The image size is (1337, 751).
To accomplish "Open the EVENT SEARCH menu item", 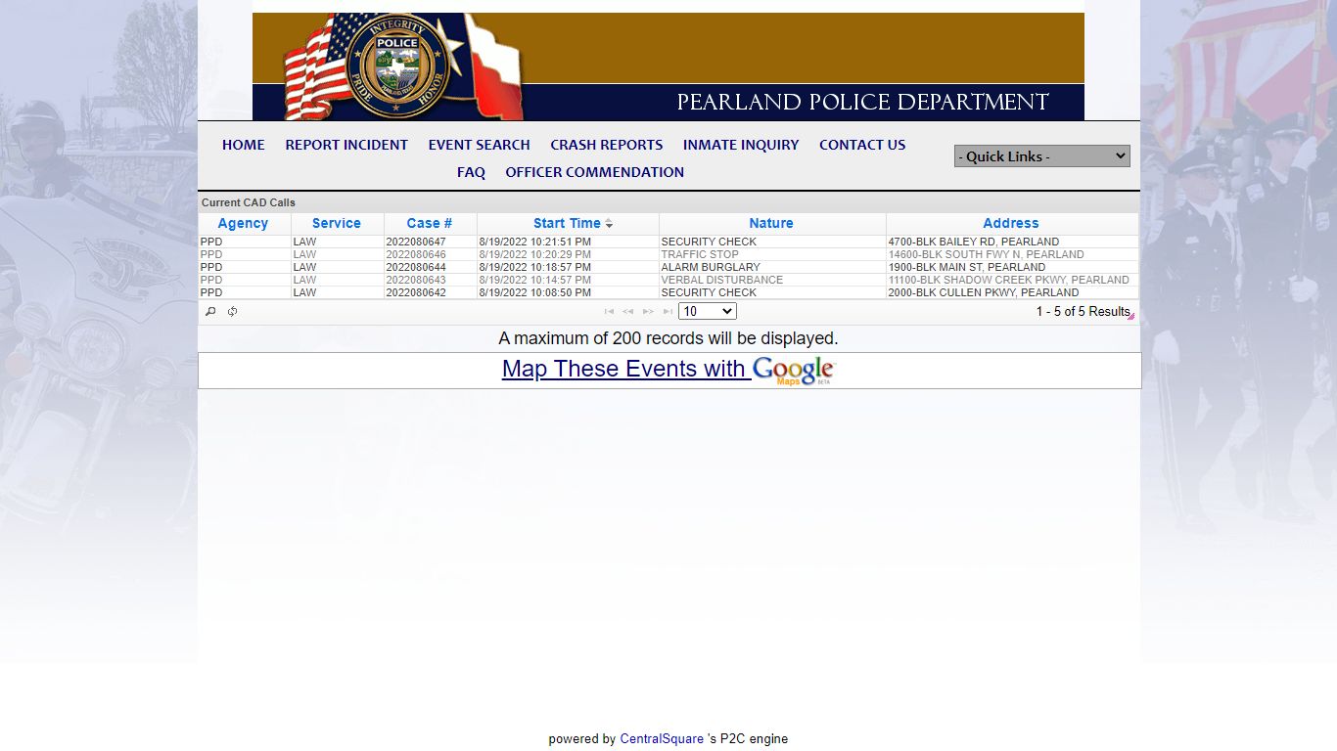I will tap(479, 145).
